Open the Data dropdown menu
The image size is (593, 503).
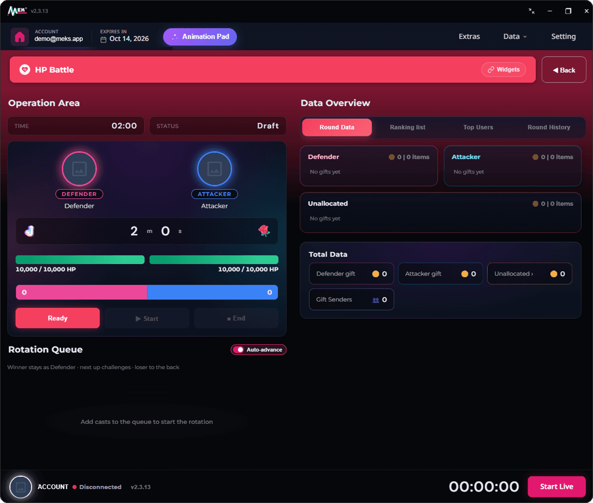515,37
